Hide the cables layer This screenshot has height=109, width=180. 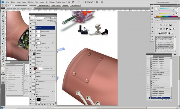[30, 39]
